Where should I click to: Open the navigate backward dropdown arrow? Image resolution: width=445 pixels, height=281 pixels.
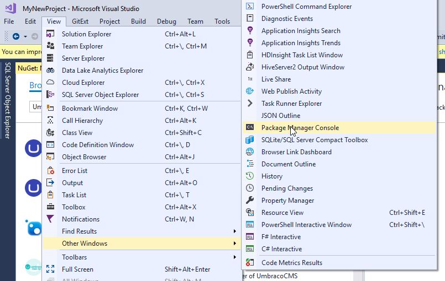[x=25, y=36]
